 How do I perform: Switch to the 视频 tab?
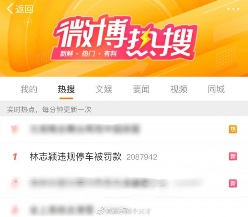179,89
